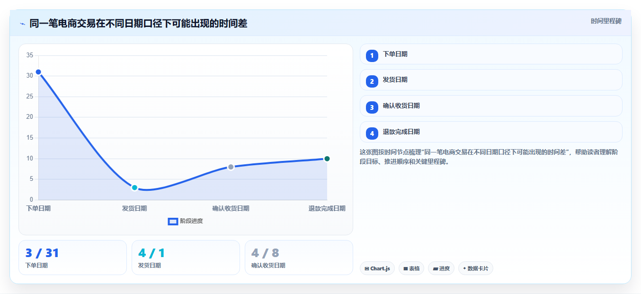
Task: Toggle the 阶段进度 legend swatch
Action: [x=173, y=221]
